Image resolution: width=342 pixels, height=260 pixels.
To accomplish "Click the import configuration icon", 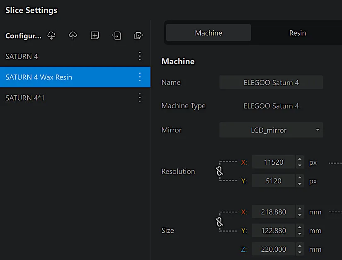I will tap(116, 36).
